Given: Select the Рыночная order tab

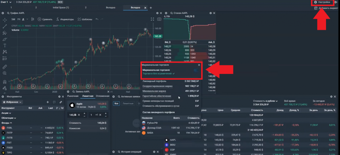Looking at the screenshot, I should [x=73, y=96].
